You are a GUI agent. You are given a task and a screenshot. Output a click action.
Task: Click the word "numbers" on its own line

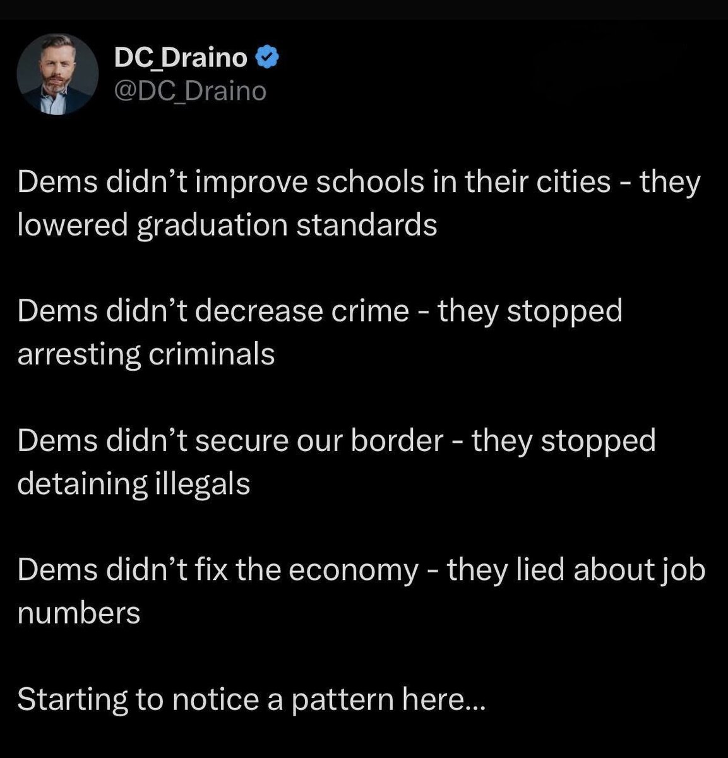click(x=79, y=613)
